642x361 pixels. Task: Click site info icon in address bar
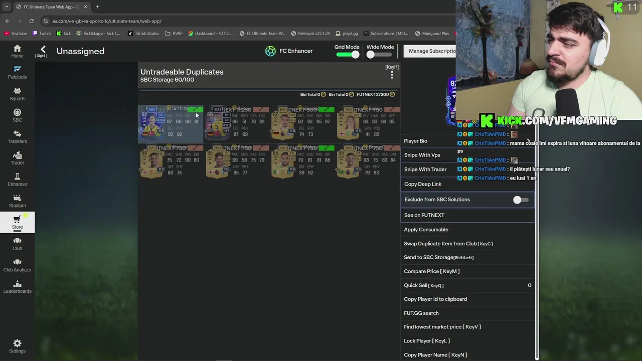(46, 21)
